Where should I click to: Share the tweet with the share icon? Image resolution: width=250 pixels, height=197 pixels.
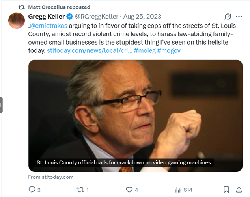point(239,190)
